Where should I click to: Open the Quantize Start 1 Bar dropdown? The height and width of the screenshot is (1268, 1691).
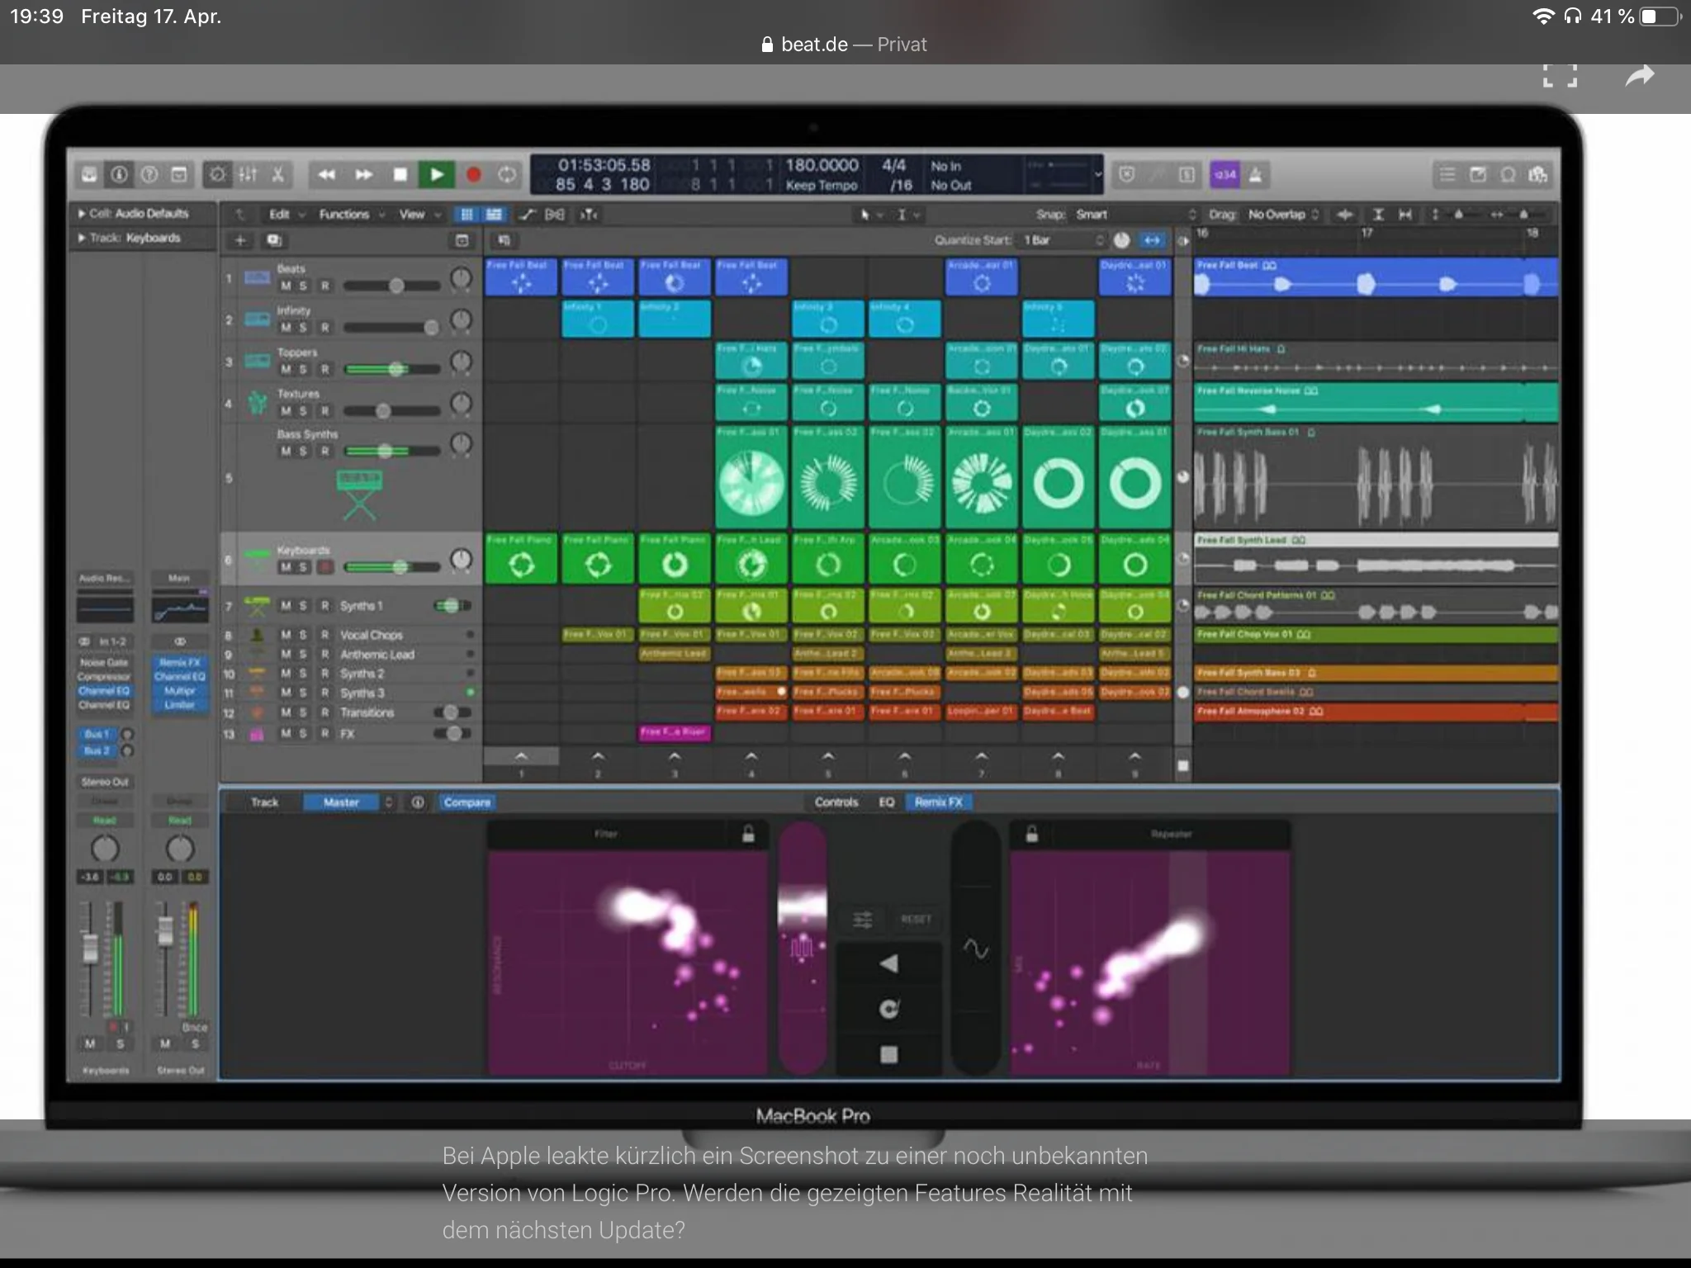pos(1063,240)
